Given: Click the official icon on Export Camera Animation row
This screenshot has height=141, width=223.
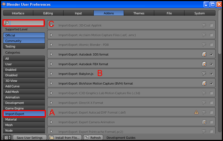Looking at the screenshot, I should (x=204, y=122).
